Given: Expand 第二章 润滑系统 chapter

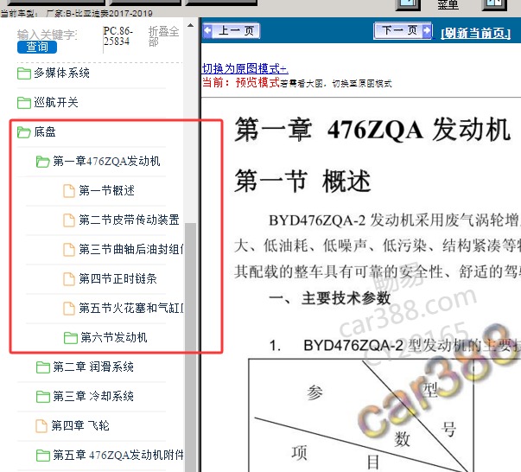Looking at the screenshot, I should pos(93,367).
